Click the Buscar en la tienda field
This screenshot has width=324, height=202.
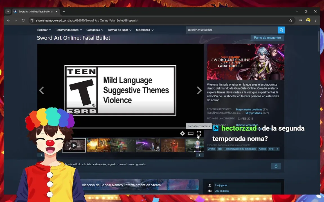click(232, 30)
